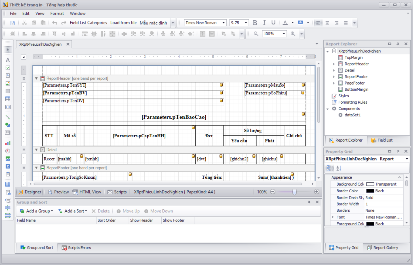
Task: Open the Format menu
Action: [x=57, y=13]
